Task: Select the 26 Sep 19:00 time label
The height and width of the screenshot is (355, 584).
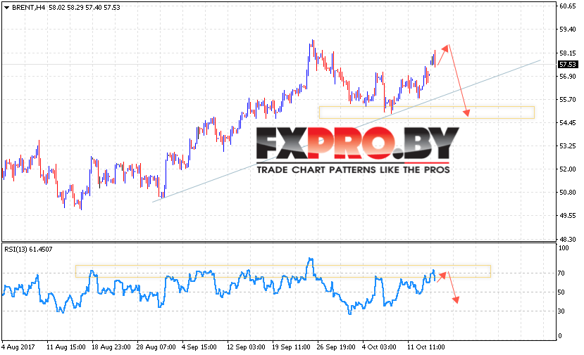Action: point(336,347)
